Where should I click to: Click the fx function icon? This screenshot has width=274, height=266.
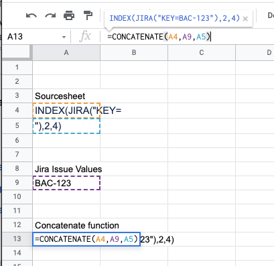click(85, 36)
